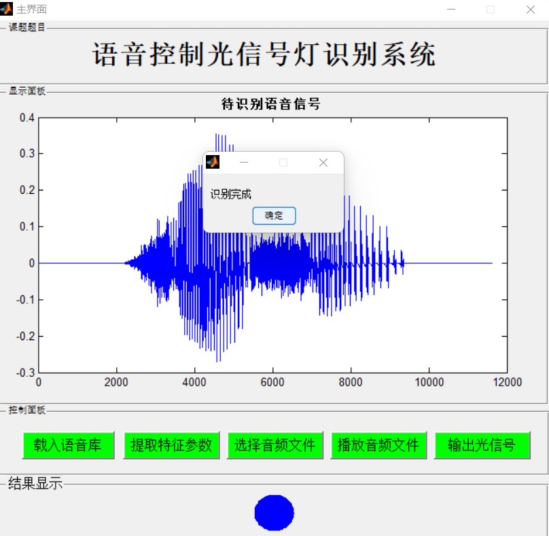Click the 输出光信号 button
The height and width of the screenshot is (536, 549).
pyautogui.click(x=482, y=446)
